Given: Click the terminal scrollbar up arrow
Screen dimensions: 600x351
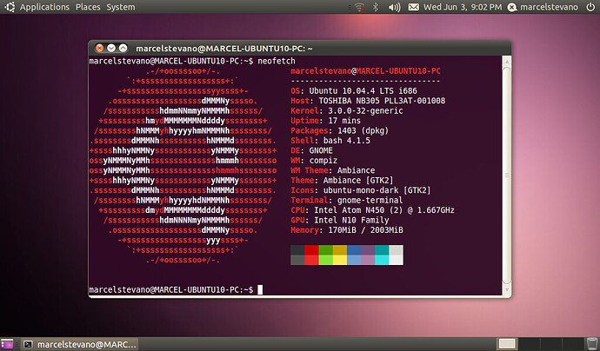Looking at the screenshot, I should 507,61.
